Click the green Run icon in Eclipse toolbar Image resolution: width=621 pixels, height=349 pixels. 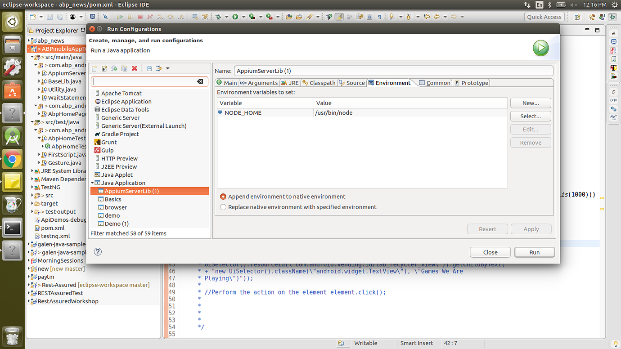pos(235,17)
